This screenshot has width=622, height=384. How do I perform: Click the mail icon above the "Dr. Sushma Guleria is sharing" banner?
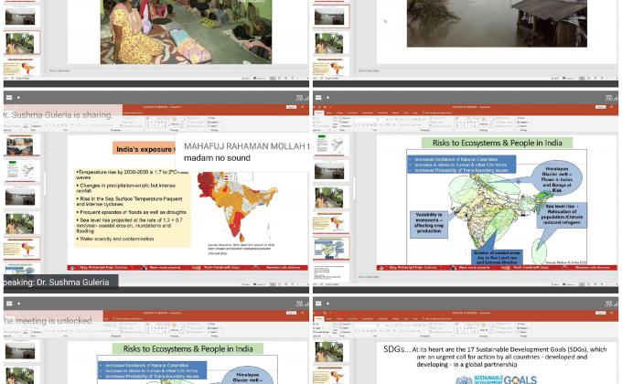point(8,98)
